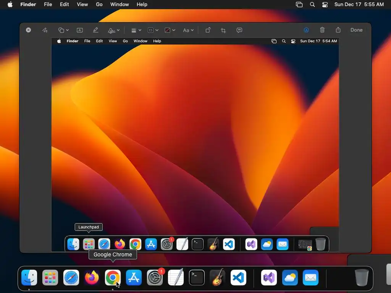Delete the screenshot with the trash icon in the toolbar

click(x=322, y=30)
